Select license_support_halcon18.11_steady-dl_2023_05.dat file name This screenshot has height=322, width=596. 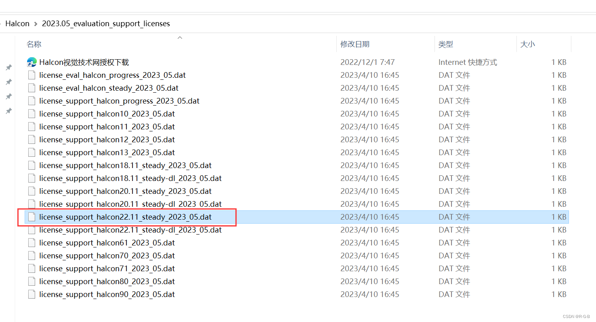(x=130, y=178)
